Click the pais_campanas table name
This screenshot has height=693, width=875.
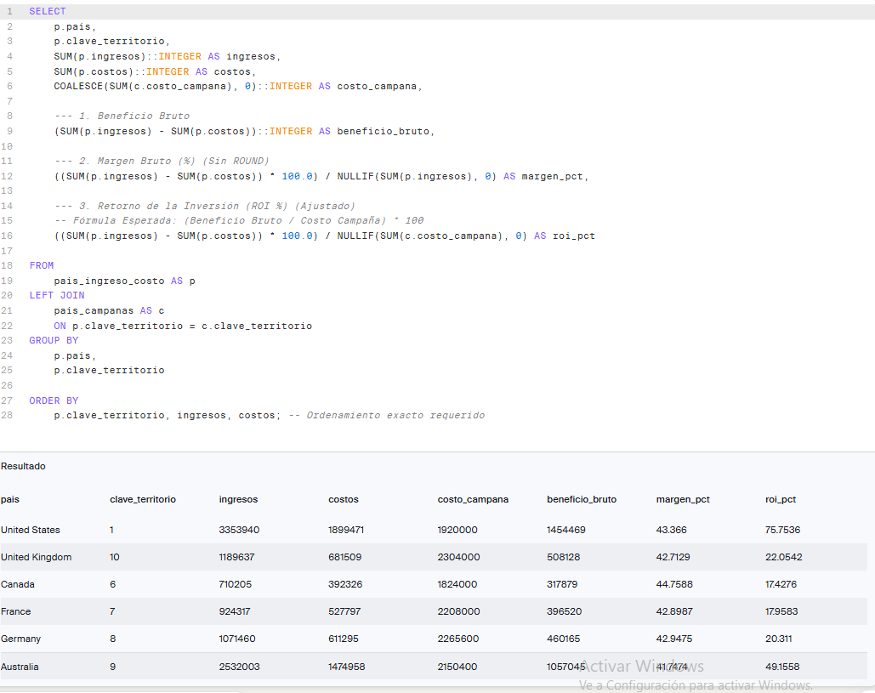coord(94,311)
